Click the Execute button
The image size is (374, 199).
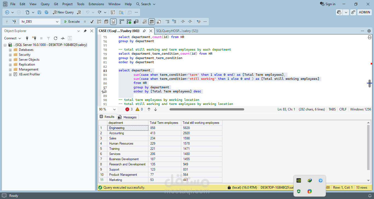(72, 22)
